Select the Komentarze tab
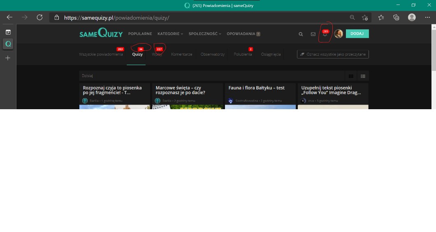The width and height of the screenshot is (436, 232). coord(181,54)
